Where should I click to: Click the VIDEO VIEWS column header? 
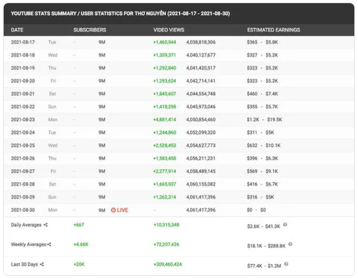point(168,30)
